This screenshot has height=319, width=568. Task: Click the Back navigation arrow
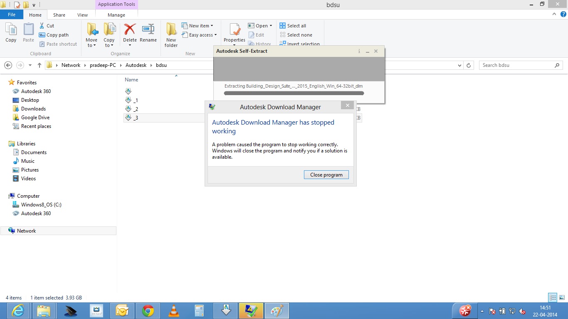tap(8, 65)
